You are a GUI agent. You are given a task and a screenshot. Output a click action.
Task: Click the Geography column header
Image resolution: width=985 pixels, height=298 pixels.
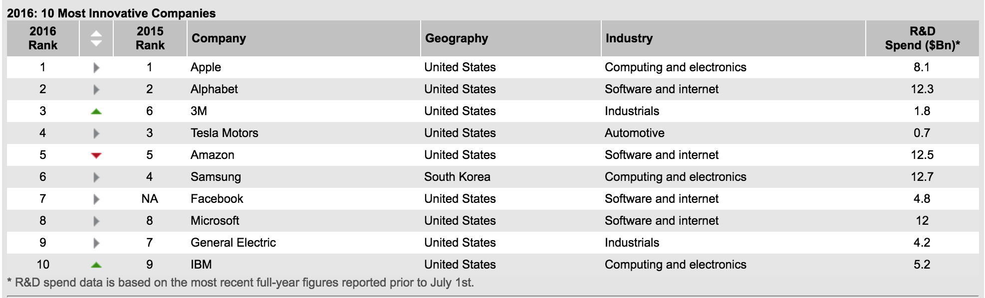(457, 38)
